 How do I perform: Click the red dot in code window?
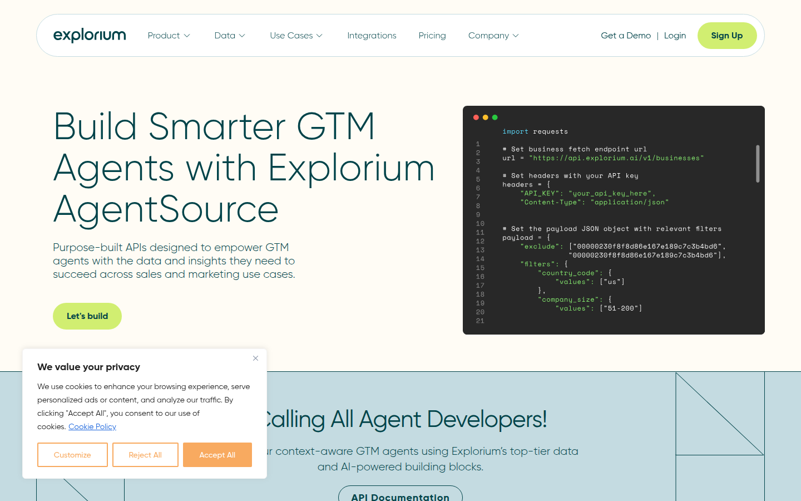point(476,117)
